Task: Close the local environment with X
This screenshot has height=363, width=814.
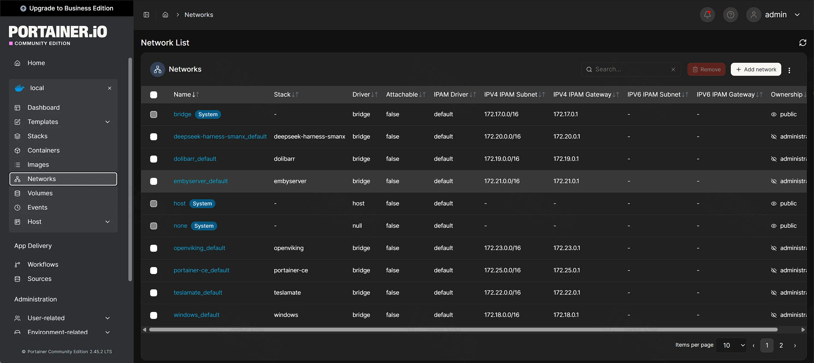Action: tap(110, 88)
